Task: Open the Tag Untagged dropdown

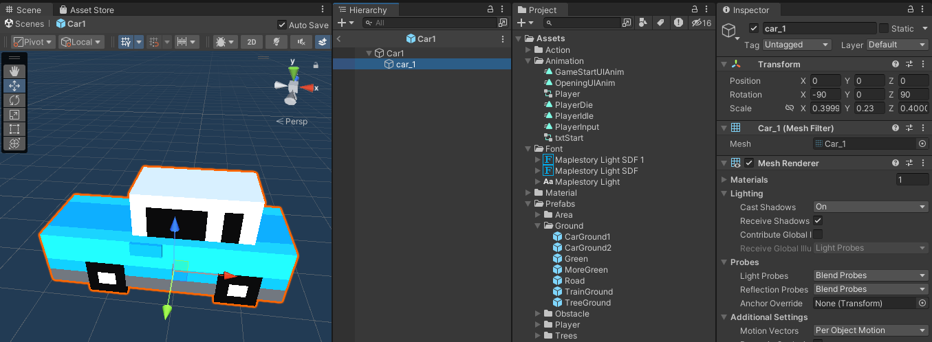Action: click(798, 45)
